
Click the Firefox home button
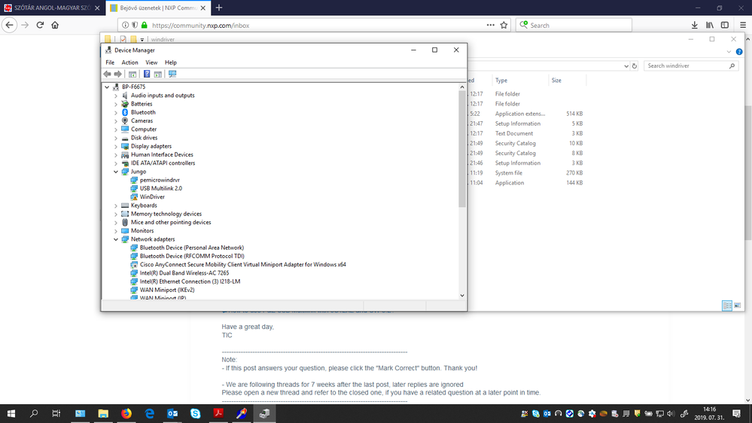coord(55,25)
